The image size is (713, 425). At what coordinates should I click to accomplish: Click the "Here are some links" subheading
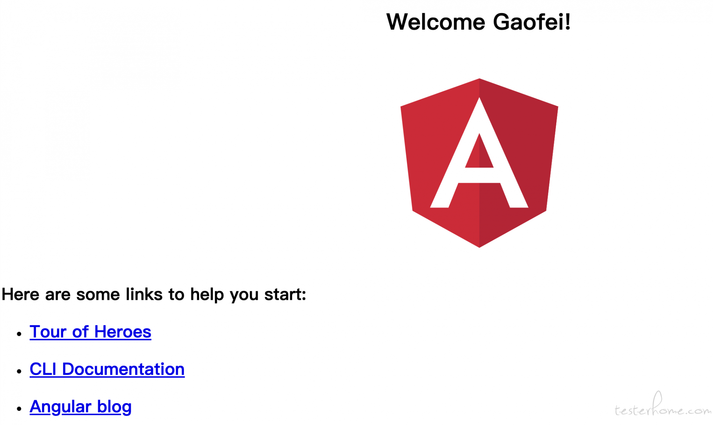click(x=154, y=294)
